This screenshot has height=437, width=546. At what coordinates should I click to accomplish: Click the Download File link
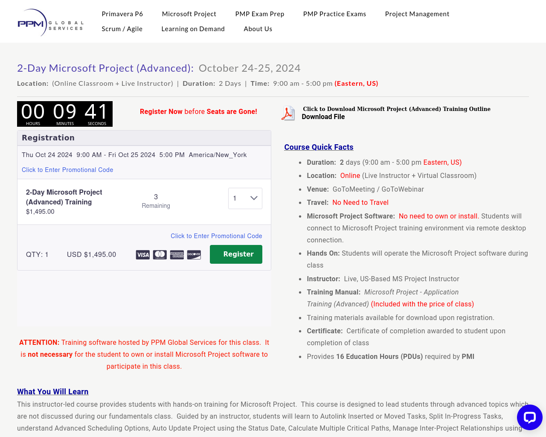point(323,117)
